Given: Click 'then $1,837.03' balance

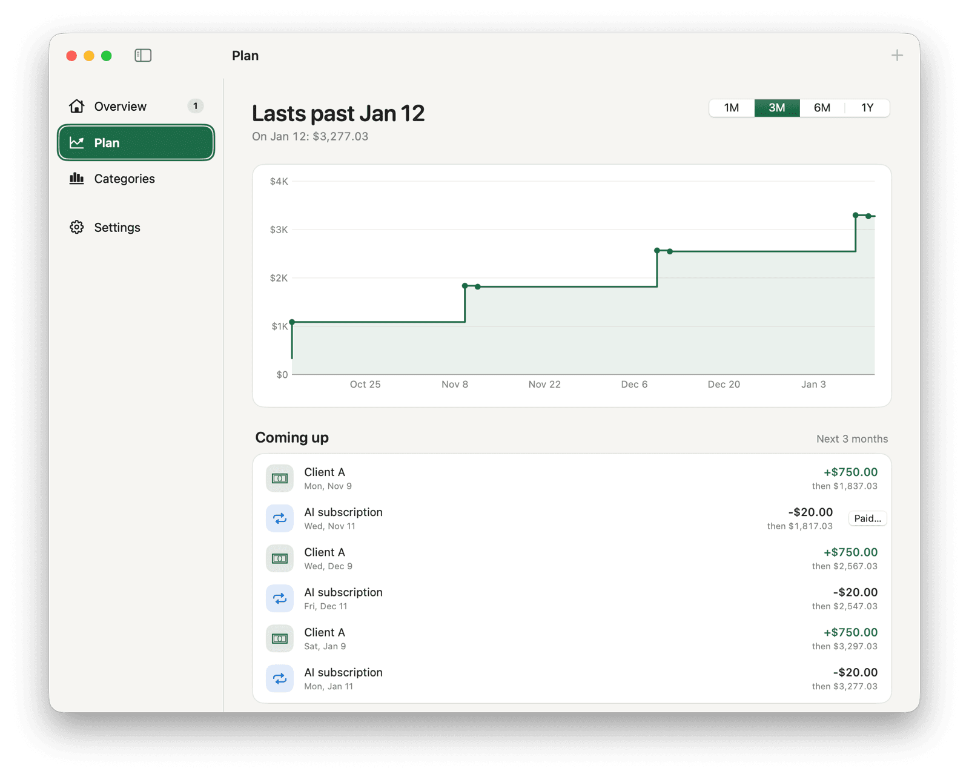Looking at the screenshot, I should point(844,486).
